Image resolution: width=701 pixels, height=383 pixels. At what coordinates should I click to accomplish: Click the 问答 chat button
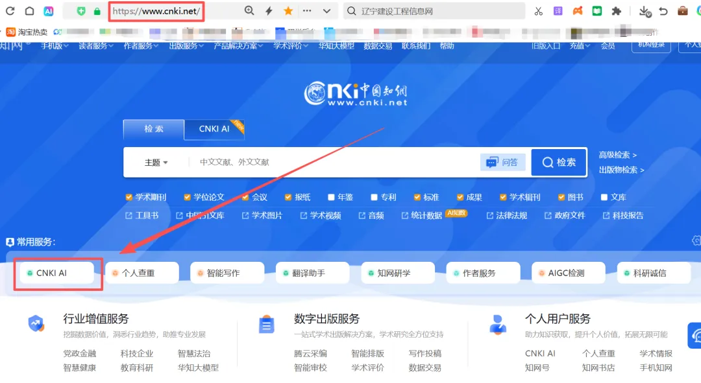(x=502, y=162)
